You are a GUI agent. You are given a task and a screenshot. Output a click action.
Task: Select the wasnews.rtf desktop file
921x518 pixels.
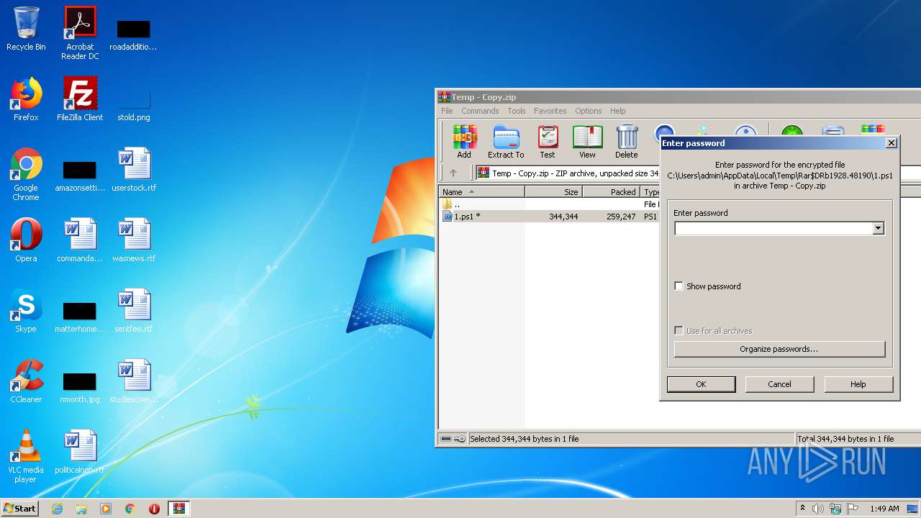coord(134,240)
